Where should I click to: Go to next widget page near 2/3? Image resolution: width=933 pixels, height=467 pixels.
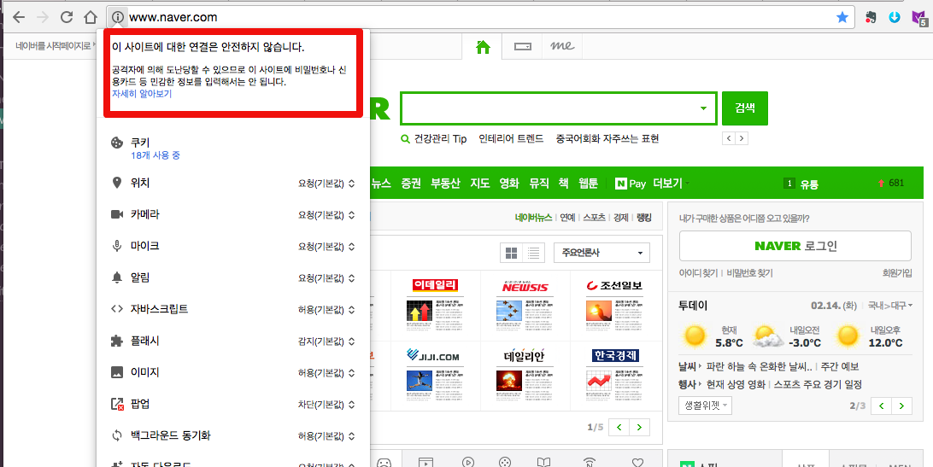coord(902,406)
